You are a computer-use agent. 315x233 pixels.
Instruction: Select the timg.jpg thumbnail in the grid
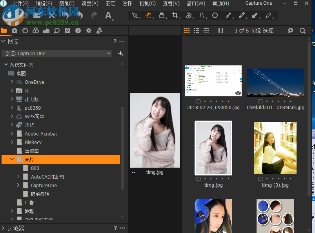click(x=213, y=148)
